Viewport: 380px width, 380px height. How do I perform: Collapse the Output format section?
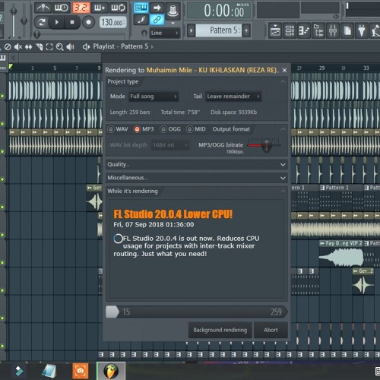pos(283,129)
